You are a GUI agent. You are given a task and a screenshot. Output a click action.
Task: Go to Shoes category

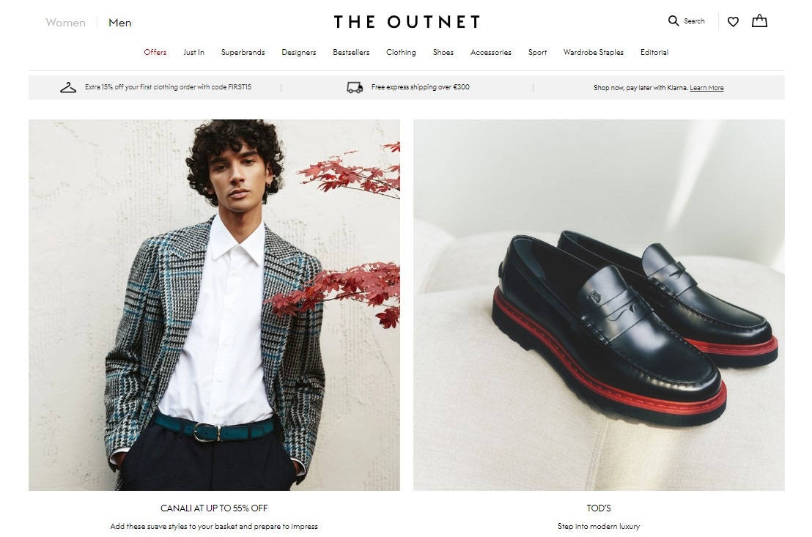click(443, 52)
